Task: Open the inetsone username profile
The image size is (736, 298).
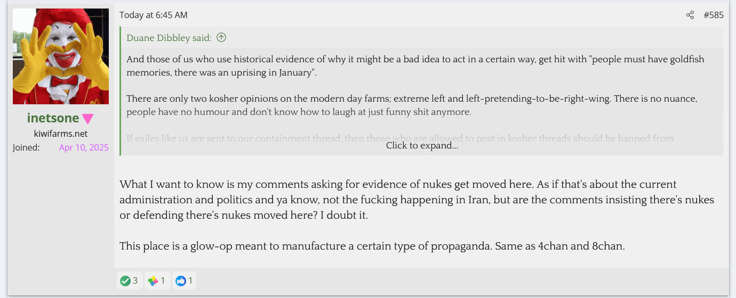Action: pyautogui.click(x=53, y=118)
